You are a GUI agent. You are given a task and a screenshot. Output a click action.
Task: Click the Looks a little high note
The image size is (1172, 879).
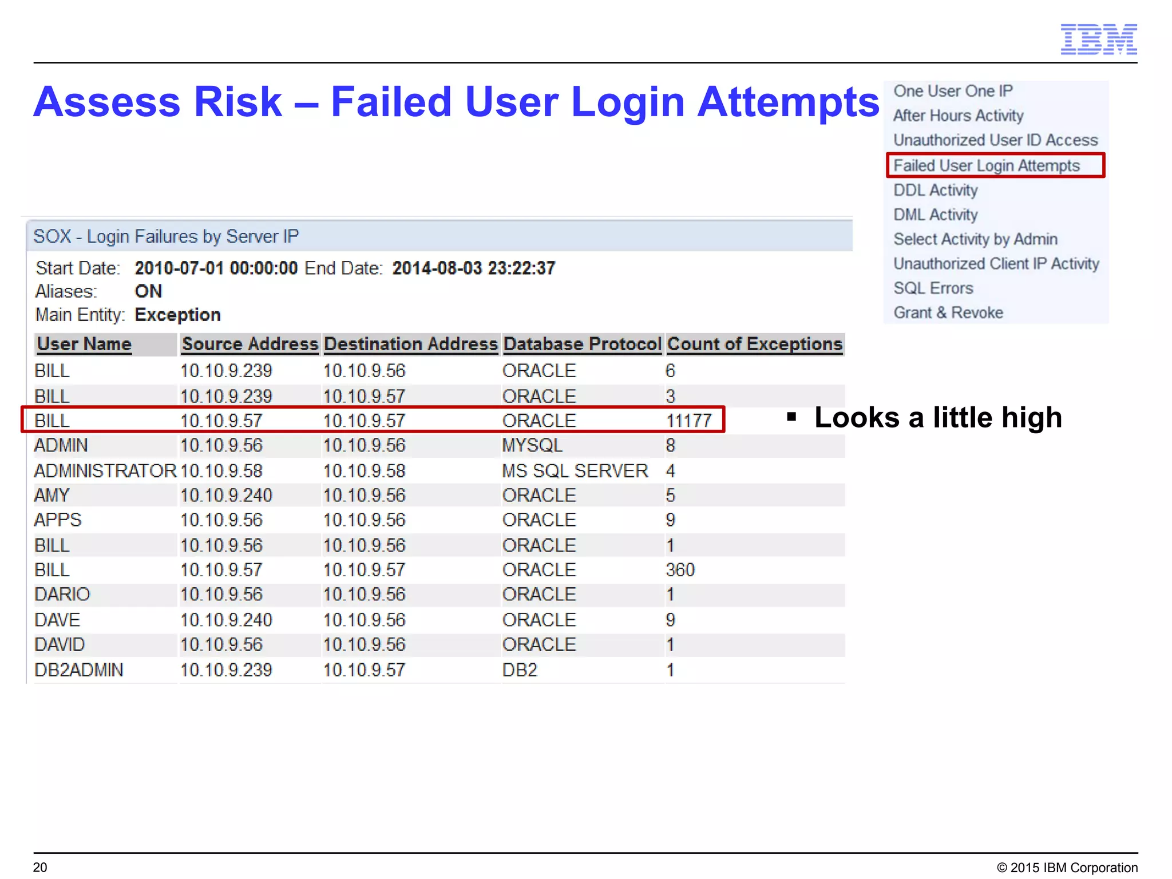(x=938, y=417)
